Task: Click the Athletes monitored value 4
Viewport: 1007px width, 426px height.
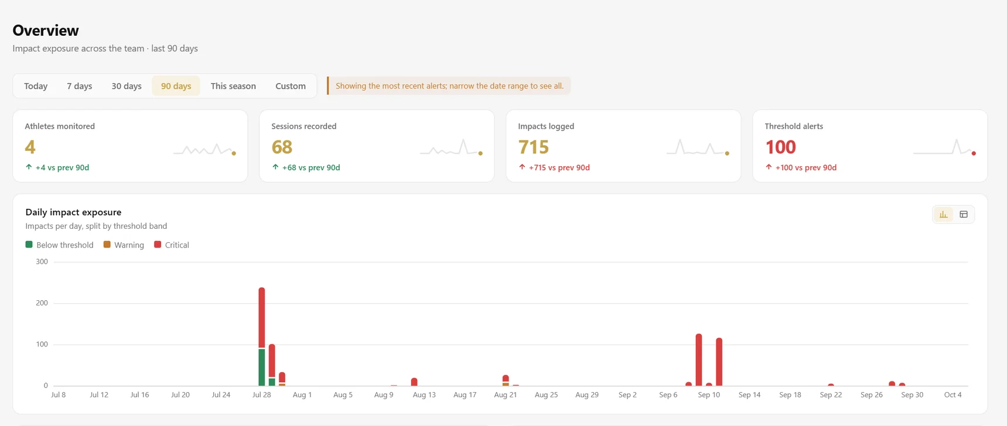Action: [x=30, y=147]
